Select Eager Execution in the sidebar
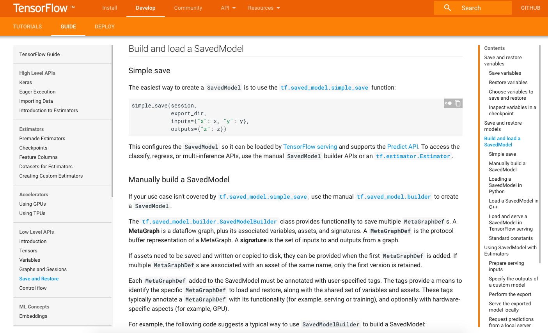Screen dimensions: 548x333 pyautogui.click(x=37, y=92)
